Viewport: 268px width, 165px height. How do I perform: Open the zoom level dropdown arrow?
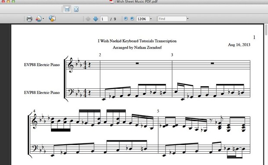151,19
